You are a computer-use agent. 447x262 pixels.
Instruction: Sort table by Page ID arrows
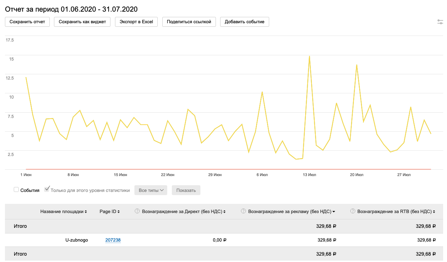[x=119, y=212]
